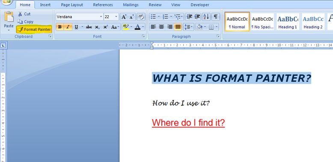Click the line How do I use it?

[181, 103]
